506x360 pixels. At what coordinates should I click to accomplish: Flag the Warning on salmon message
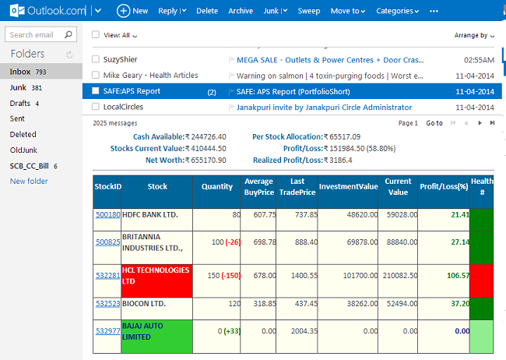click(231, 76)
